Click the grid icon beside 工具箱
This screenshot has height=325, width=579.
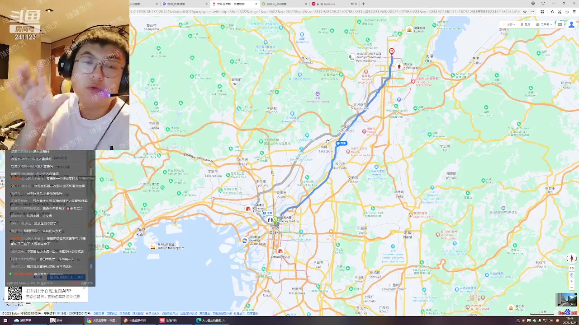coord(560,24)
